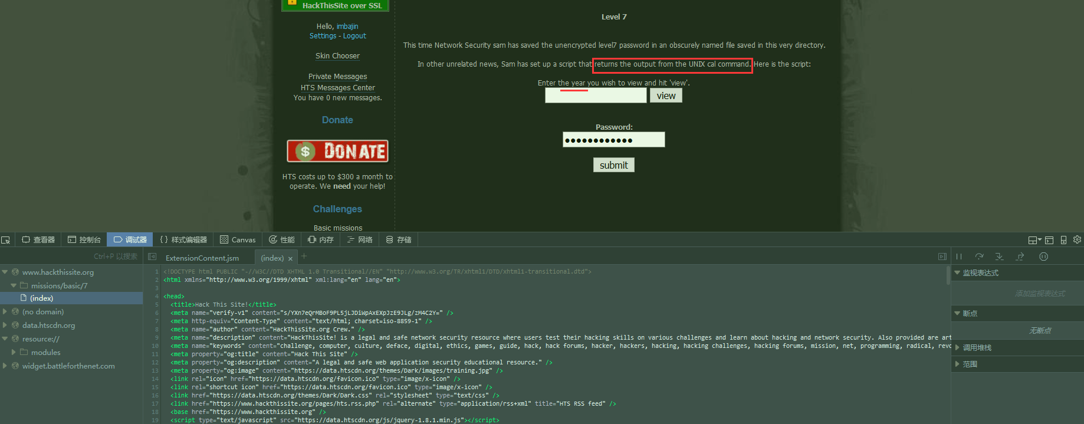
Task: Click the Step Over debugger icon
Action: coord(979,257)
